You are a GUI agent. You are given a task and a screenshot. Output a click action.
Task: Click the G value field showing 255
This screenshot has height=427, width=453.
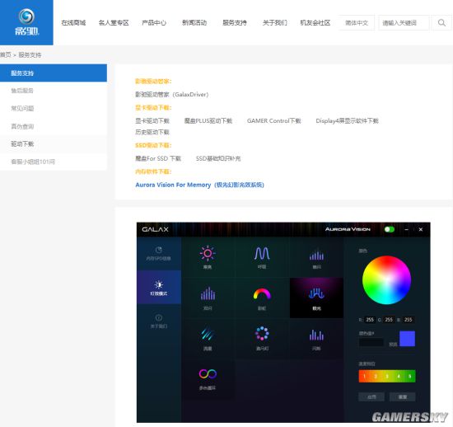tap(389, 320)
